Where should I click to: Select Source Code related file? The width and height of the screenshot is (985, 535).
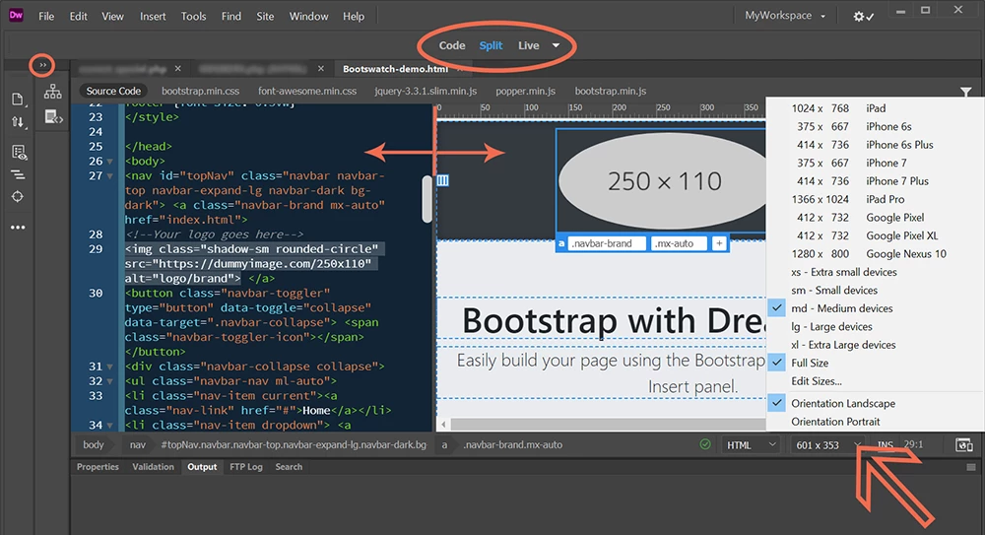[113, 92]
